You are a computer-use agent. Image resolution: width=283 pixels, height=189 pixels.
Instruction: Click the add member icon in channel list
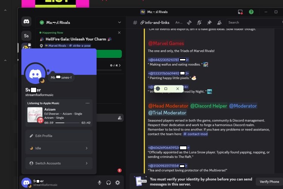point(120,118)
